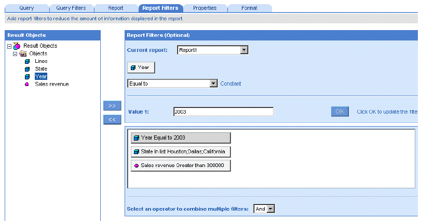Viewport: 421px width, 221px height.
Task: Click the Constant link
Action: (230, 84)
